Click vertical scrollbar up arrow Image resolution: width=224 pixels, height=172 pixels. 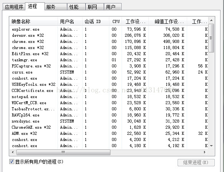(x=211, y=21)
